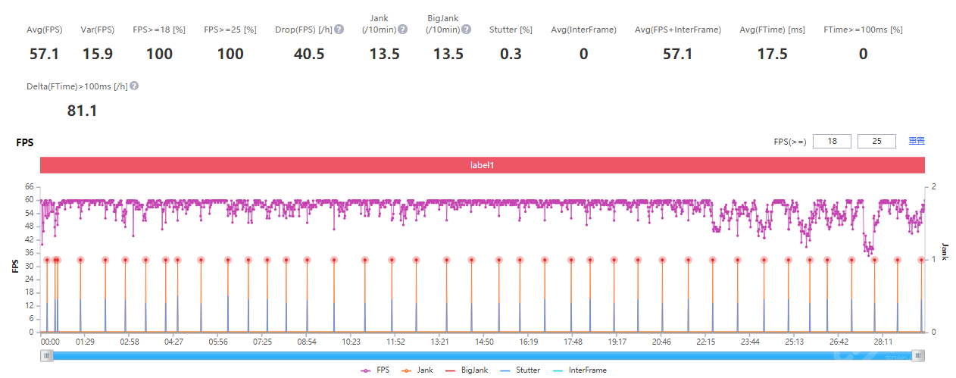This screenshot has width=956, height=378.
Task: Click the Avg(InterFrame) label
Action: point(583,30)
